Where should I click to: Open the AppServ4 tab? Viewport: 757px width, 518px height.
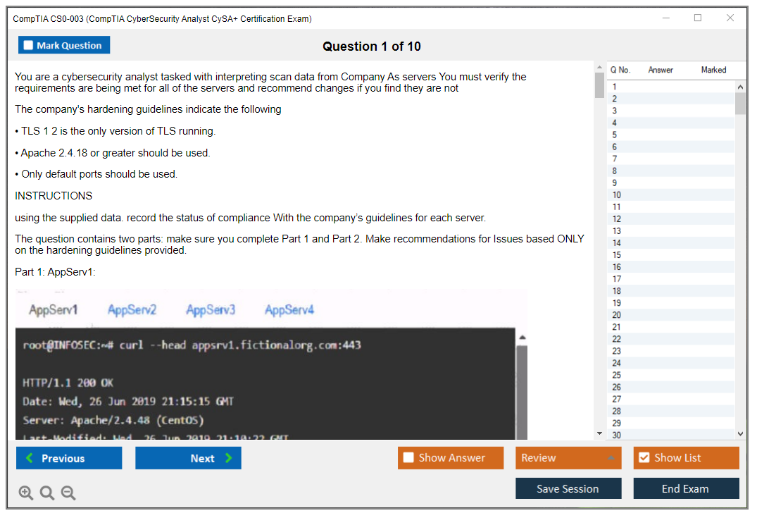pyautogui.click(x=289, y=310)
